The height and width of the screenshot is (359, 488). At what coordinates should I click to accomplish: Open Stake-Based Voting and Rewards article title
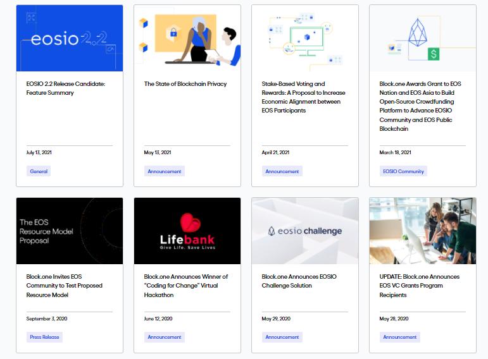pos(303,97)
